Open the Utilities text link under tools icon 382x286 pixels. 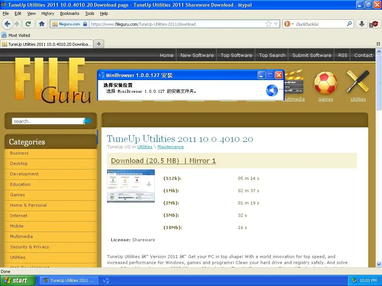click(358, 99)
